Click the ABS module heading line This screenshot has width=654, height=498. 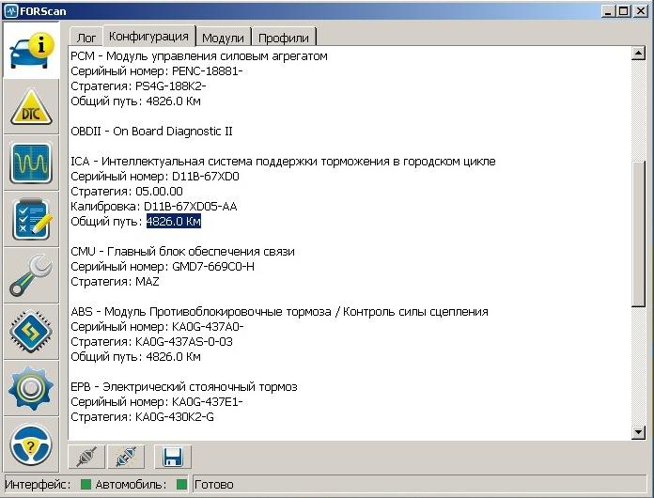(279, 312)
